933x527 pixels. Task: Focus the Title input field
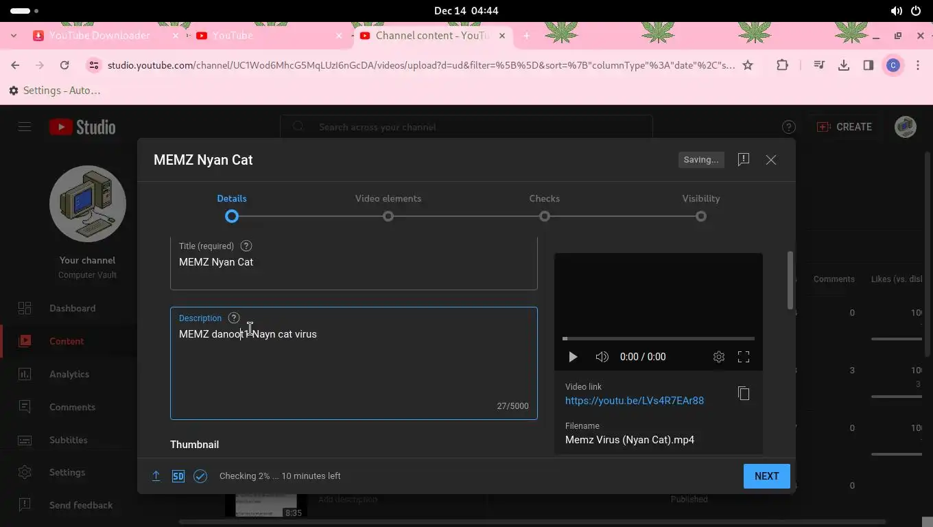(x=354, y=262)
